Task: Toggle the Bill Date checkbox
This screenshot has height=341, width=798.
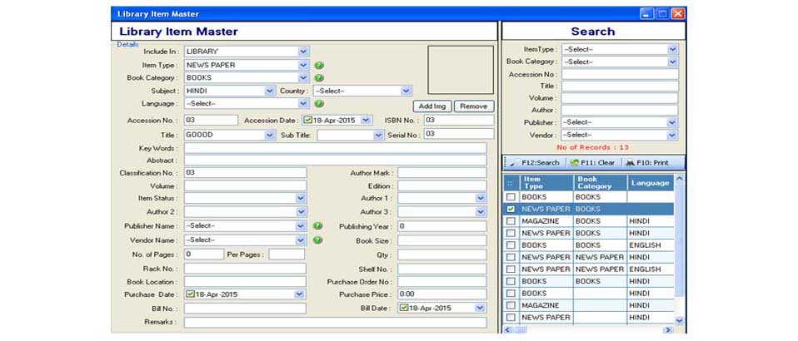Action: tap(403, 308)
